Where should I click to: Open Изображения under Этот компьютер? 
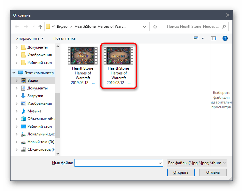pos(36,103)
